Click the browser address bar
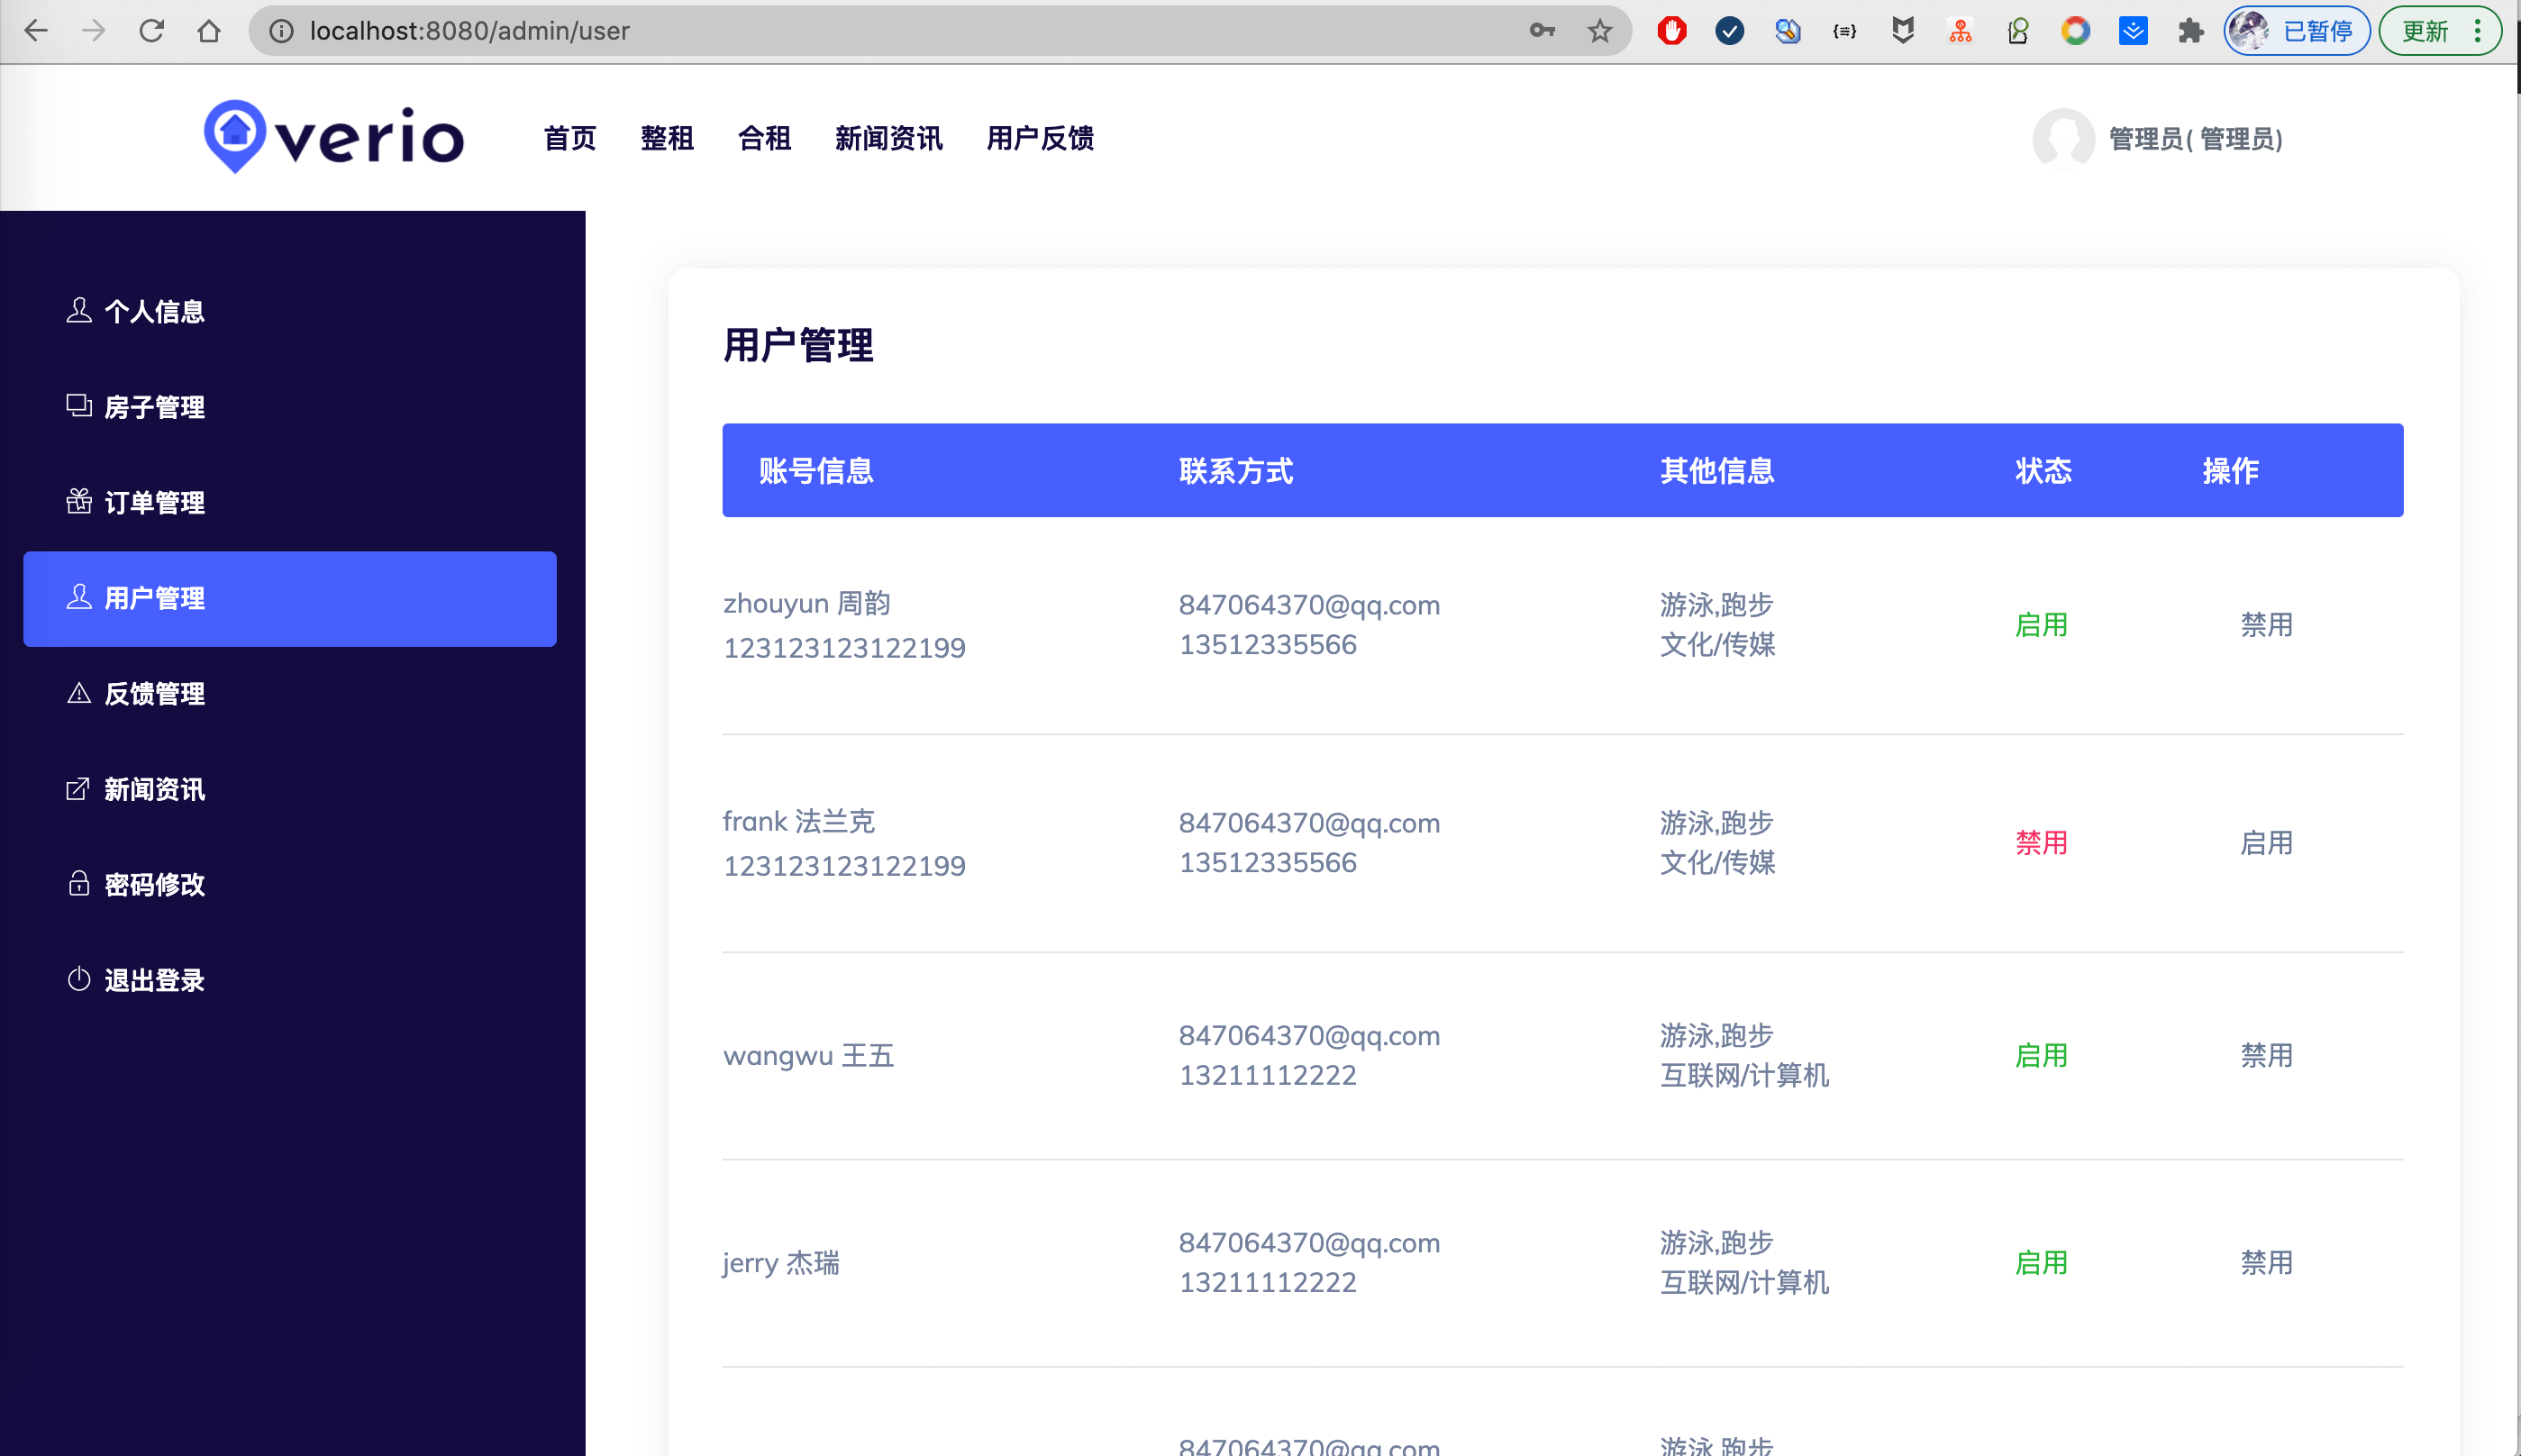 click(x=900, y=31)
